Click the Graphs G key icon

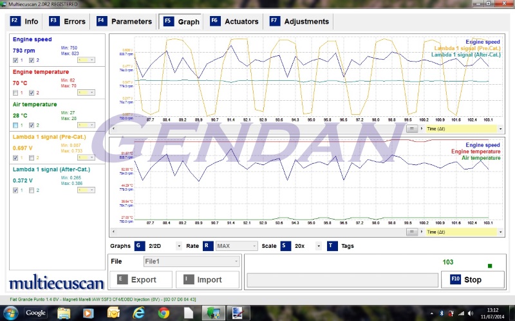click(x=139, y=246)
